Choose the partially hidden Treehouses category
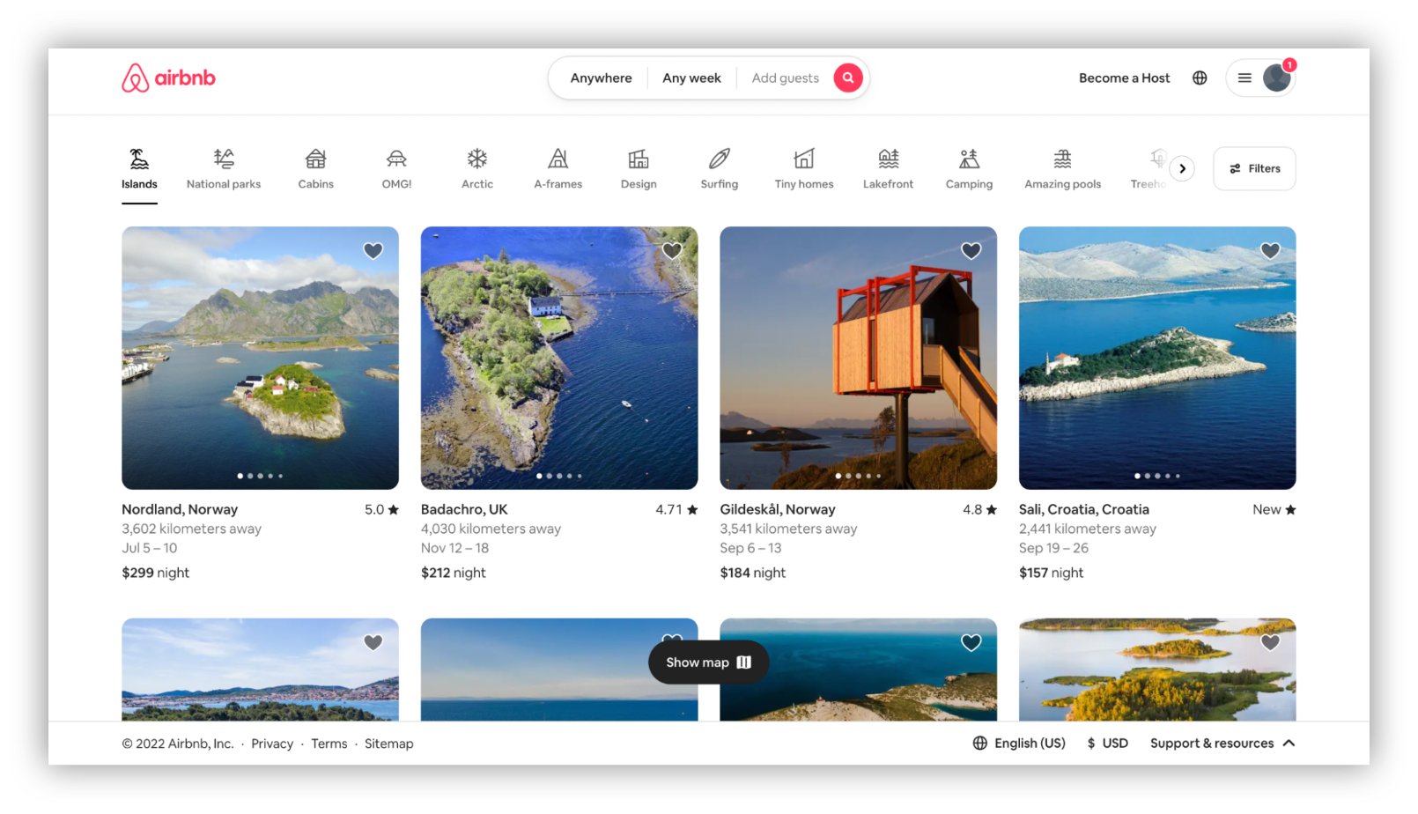This screenshot has height=814, width=1418. [1149, 169]
